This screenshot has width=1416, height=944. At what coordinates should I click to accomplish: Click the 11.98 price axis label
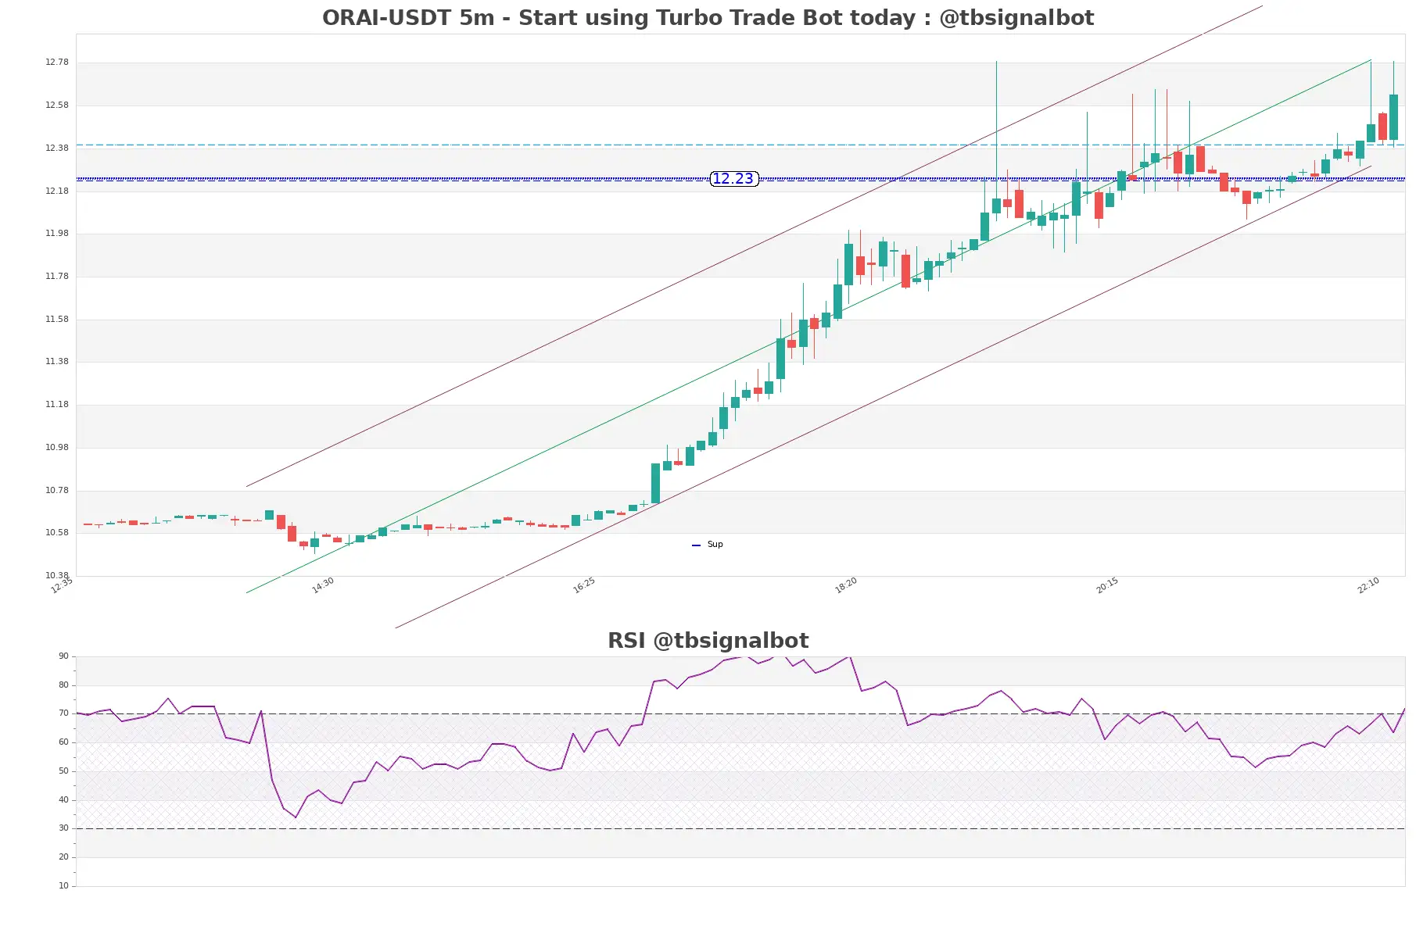(x=57, y=234)
